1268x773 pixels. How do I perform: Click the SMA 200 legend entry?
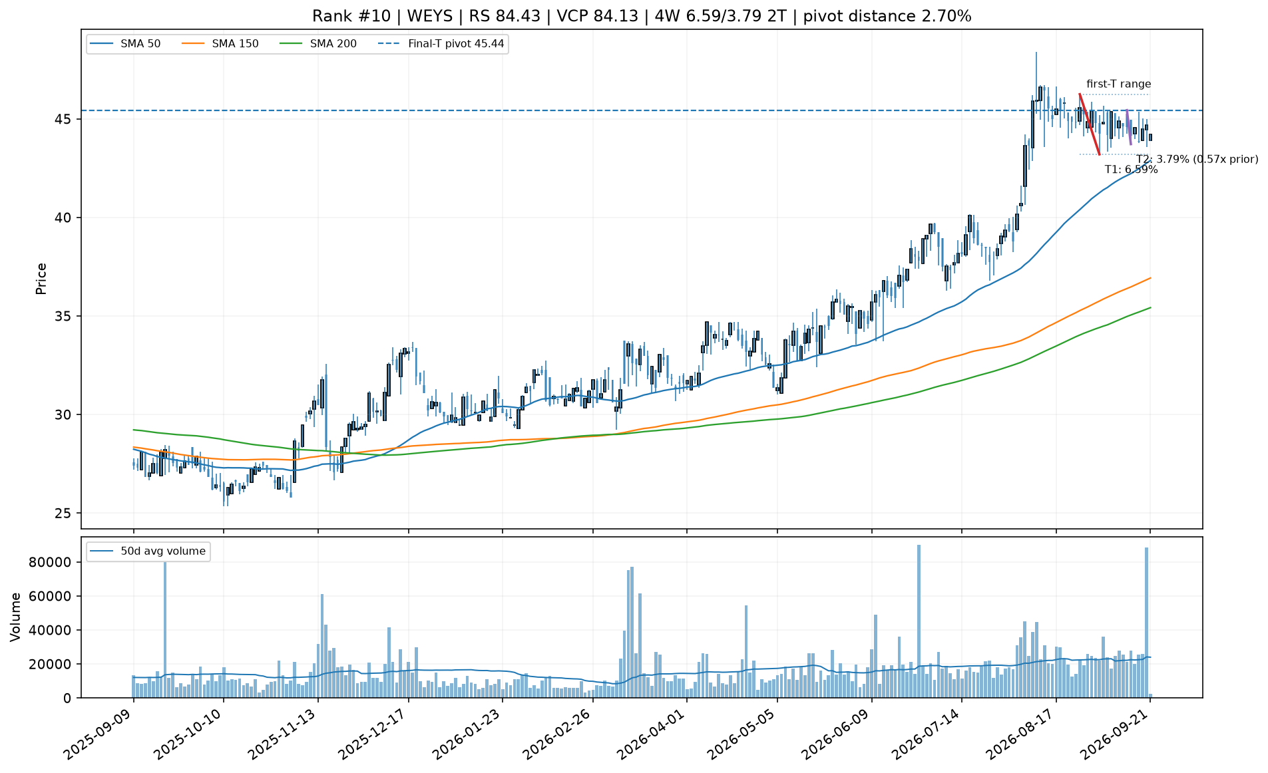tap(318, 44)
